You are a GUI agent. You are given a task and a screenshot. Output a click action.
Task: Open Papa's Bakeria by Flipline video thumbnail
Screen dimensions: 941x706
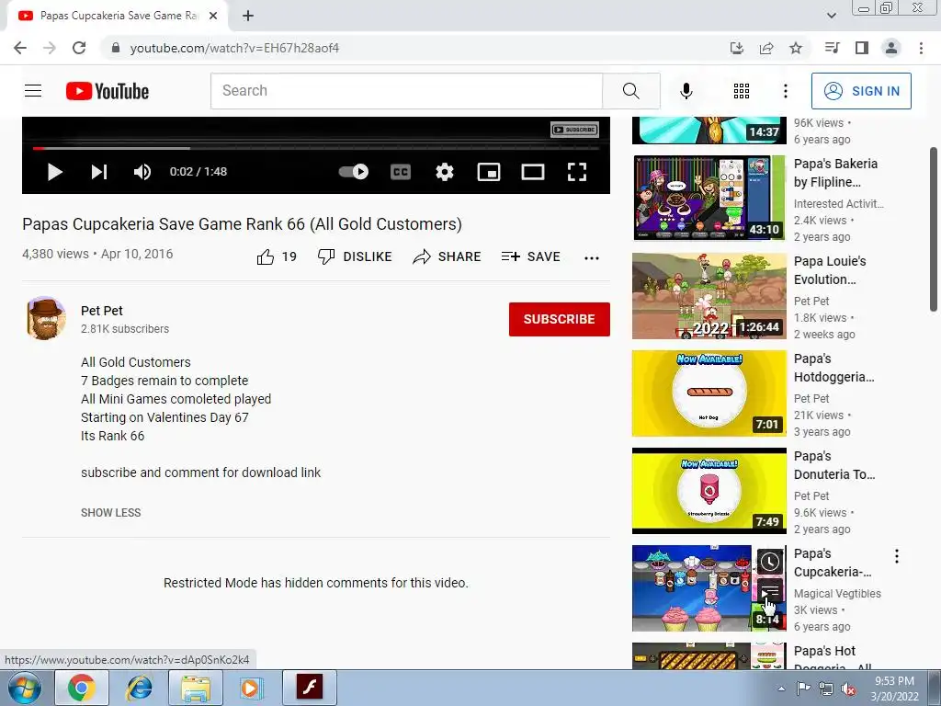pos(709,199)
